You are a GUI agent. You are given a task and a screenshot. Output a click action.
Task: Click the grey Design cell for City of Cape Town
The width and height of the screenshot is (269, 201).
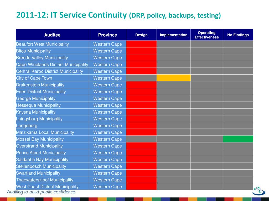tap(141, 78)
